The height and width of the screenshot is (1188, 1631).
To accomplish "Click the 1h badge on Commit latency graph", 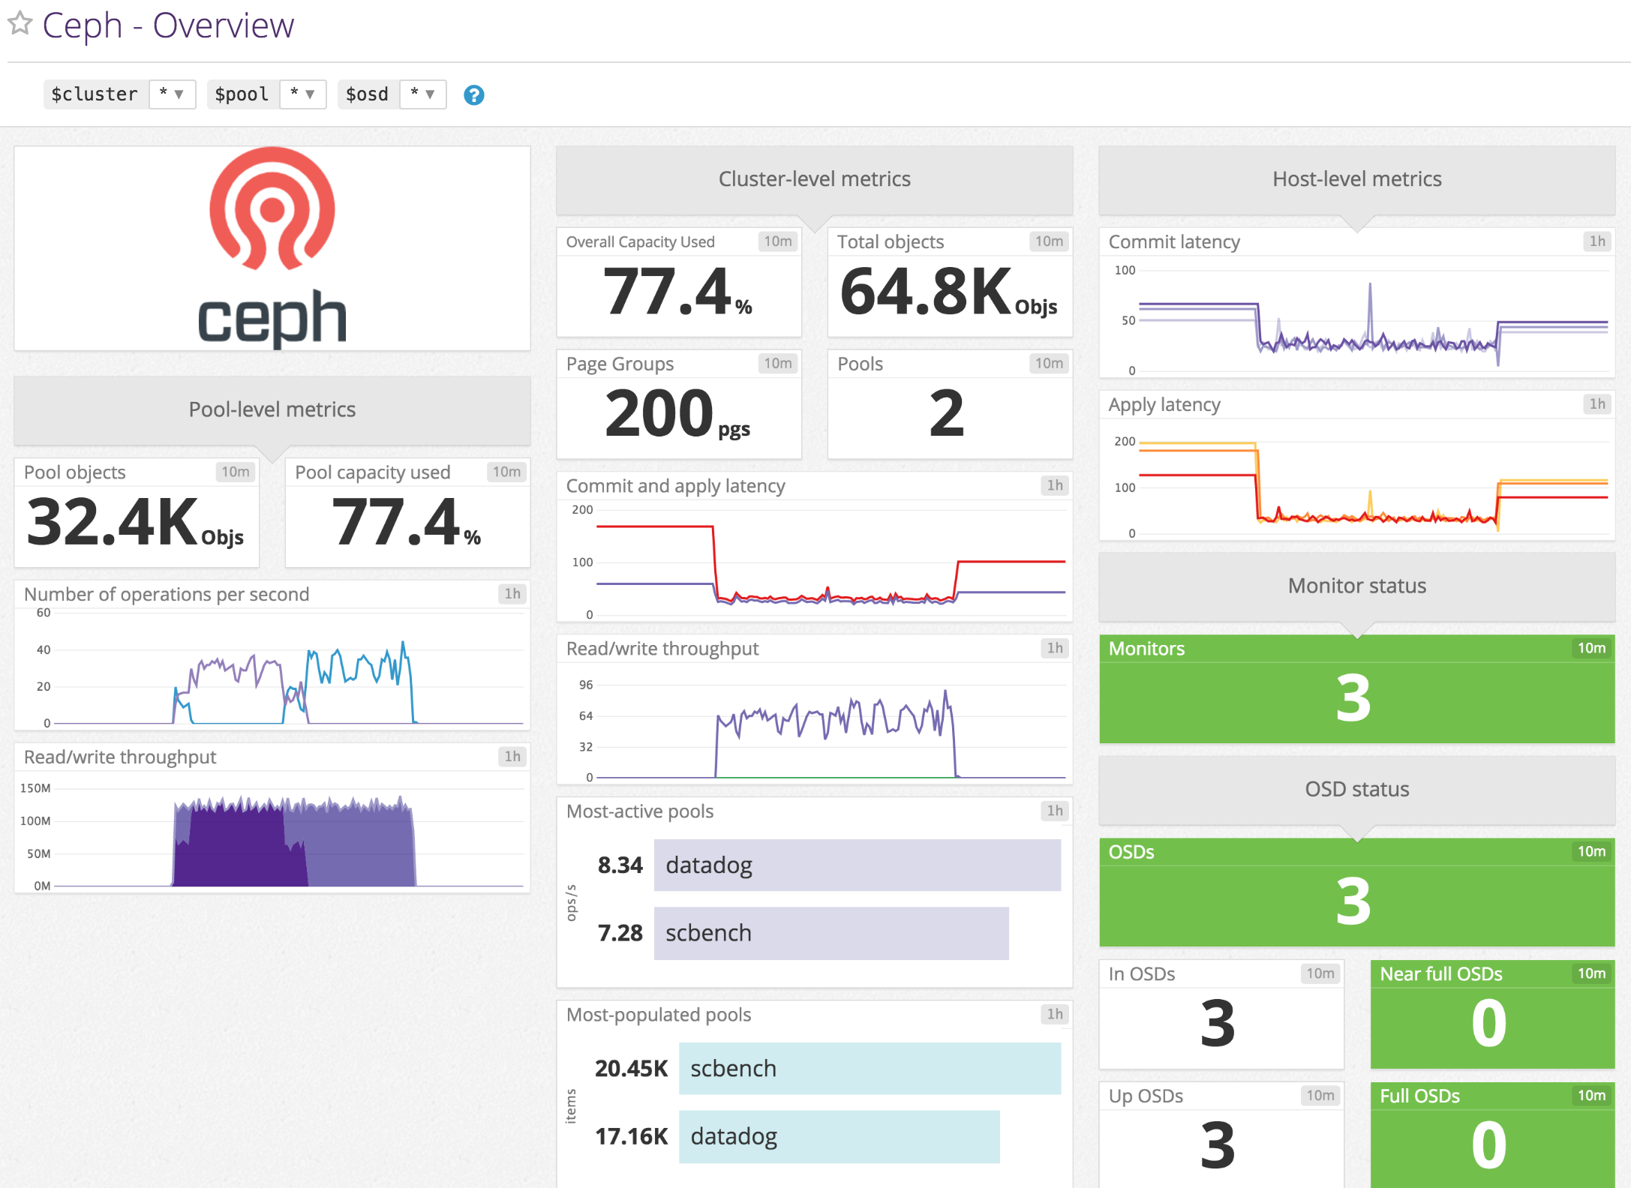I will pyautogui.click(x=1596, y=241).
